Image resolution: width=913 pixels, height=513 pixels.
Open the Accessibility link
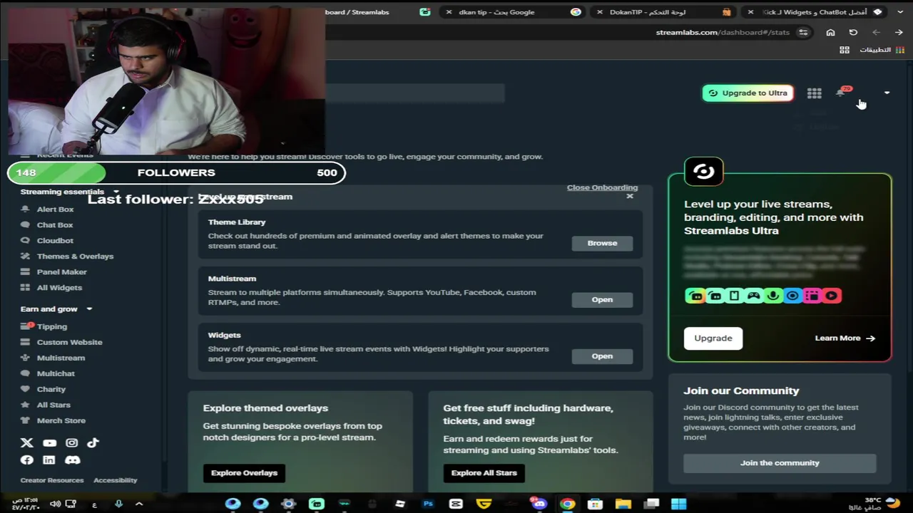click(x=115, y=480)
